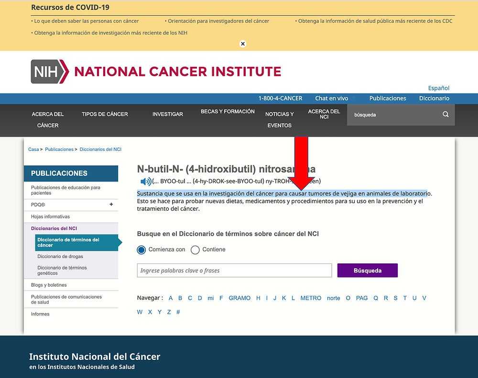Switch language via Español link
478x378 pixels.
click(x=439, y=88)
